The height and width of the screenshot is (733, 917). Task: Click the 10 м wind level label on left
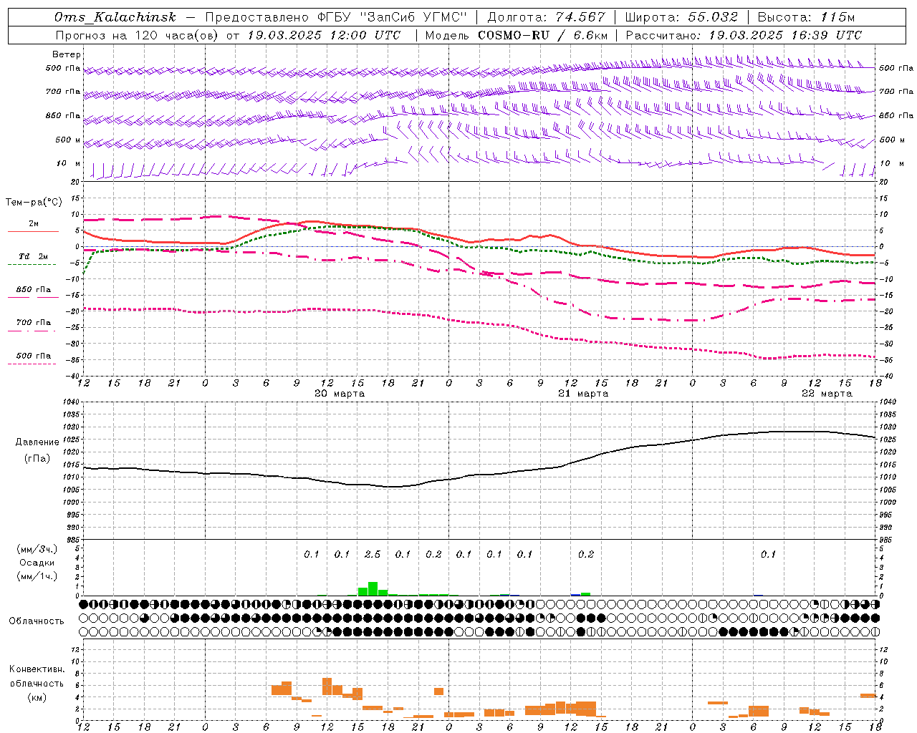[69, 164]
